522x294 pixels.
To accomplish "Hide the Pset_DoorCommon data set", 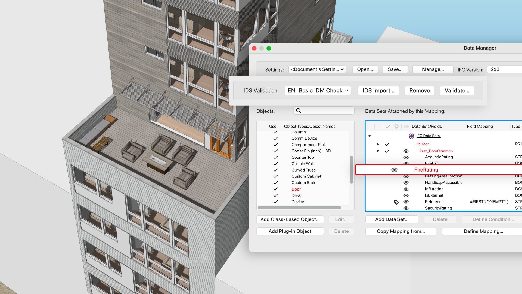I will (x=406, y=151).
